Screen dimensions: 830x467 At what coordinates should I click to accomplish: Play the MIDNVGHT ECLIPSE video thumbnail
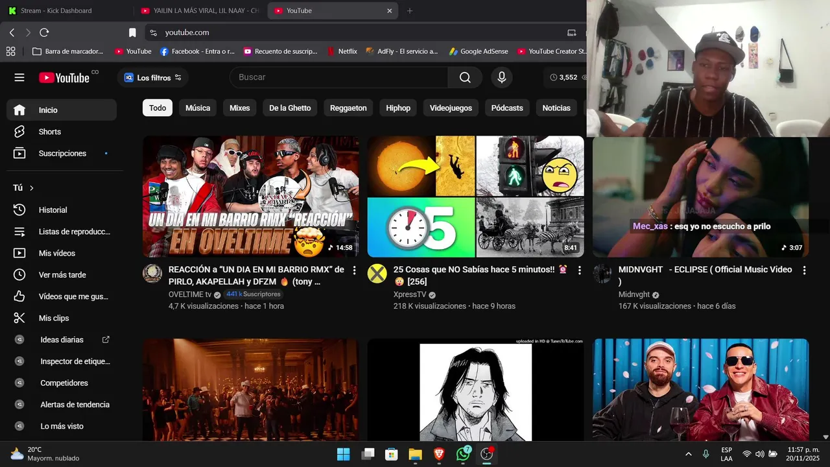(700, 197)
